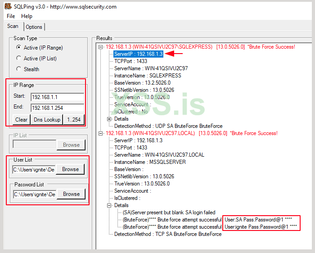315x253 pixels.
Task: Select highlighted ServerIP : 192.168.1.3 row
Action: point(138,54)
